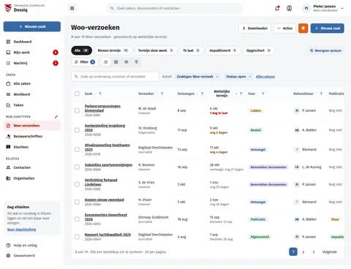
Task: Filter the Verzoeker column funnel icon
Action: 162,94
